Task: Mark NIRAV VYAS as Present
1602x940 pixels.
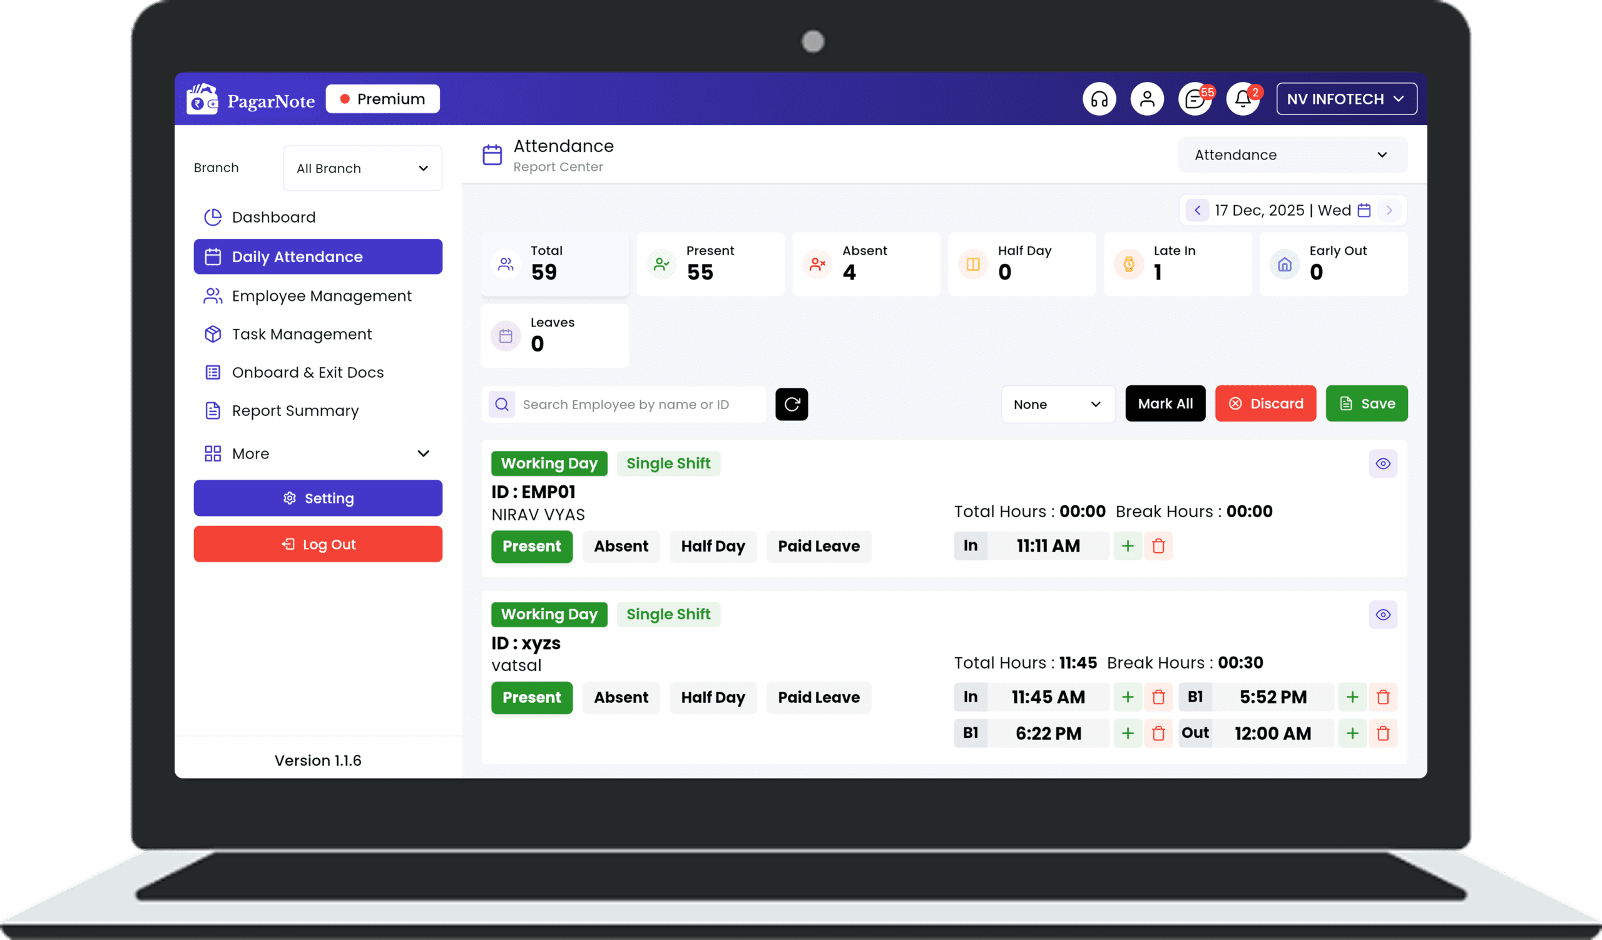Action: coord(531,546)
